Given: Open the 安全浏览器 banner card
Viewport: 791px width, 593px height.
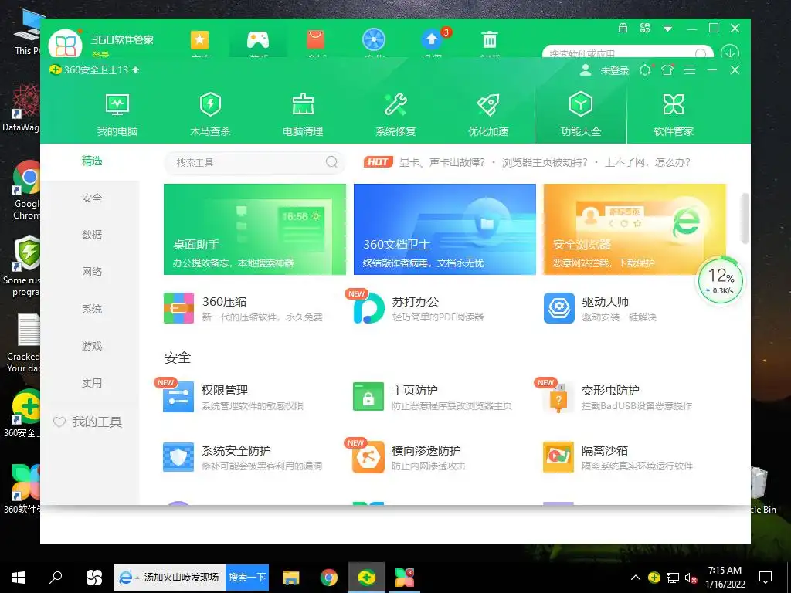Looking at the screenshot, I should (x=635, y=229).
